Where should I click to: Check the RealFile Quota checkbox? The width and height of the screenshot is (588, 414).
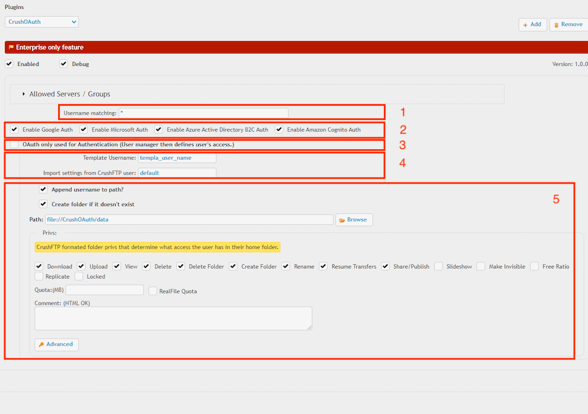(x=152, y=291)
